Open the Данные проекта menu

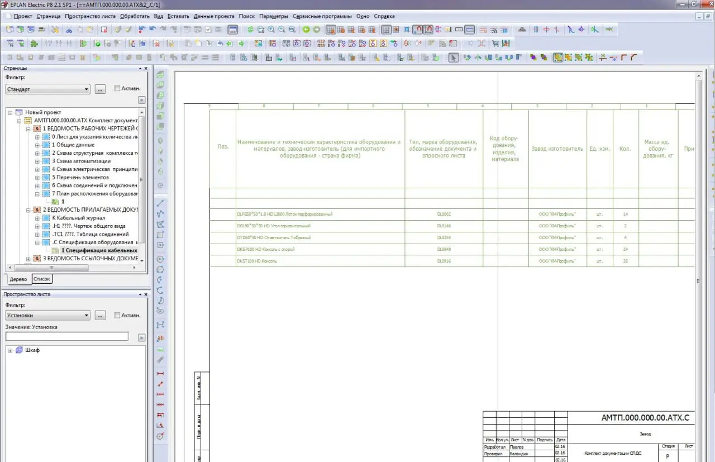click(x=214, y=16)
